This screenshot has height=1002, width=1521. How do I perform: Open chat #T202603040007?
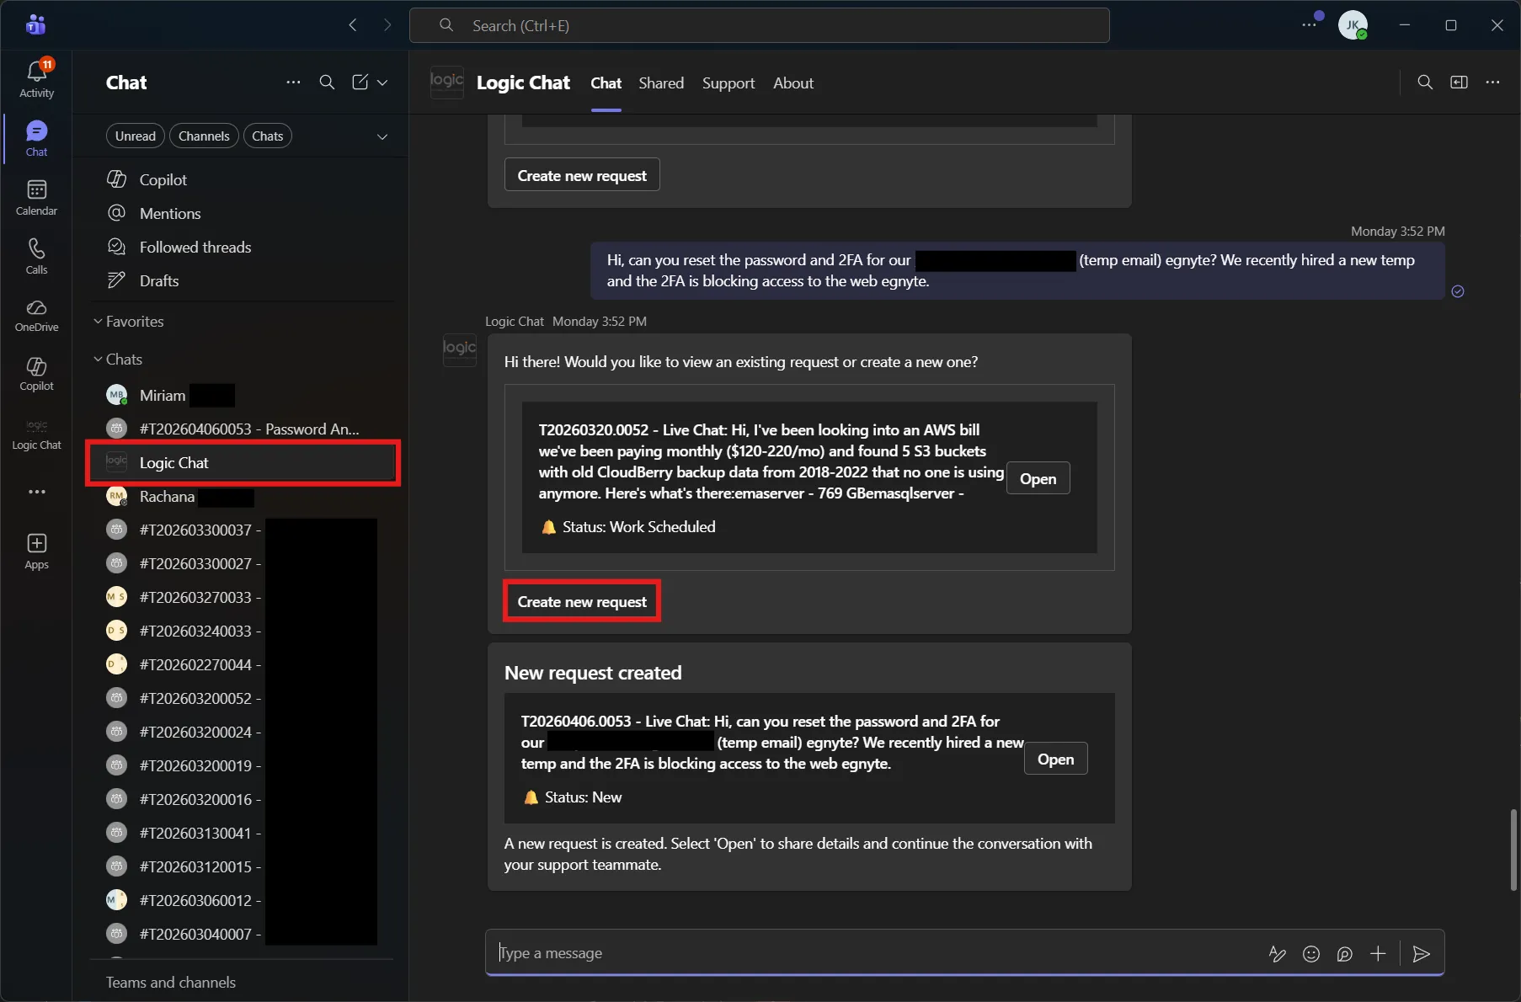(x=243, y=934)
